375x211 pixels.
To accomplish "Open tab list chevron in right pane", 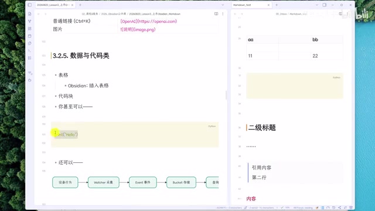I will tap(316, 5).
